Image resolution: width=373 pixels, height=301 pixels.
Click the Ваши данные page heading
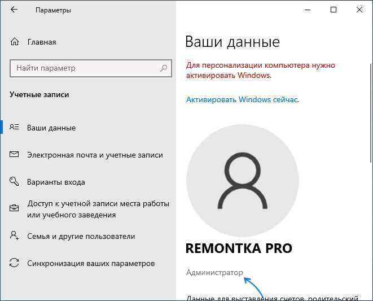232,42
